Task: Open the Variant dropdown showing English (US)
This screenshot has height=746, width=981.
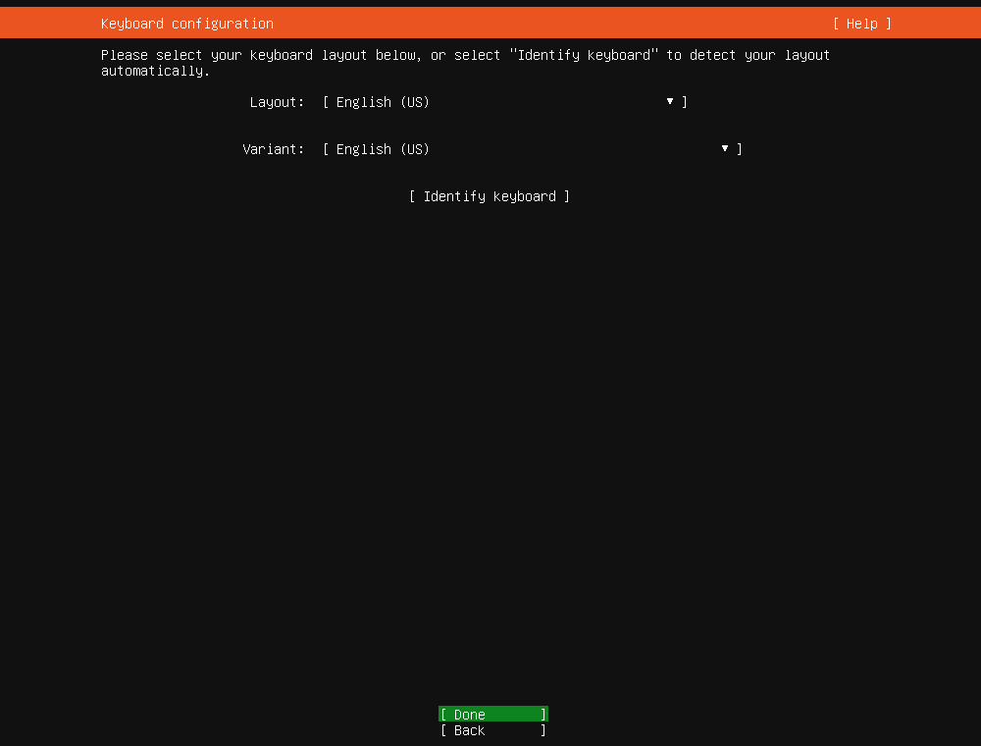Action: tap(533, 149)
